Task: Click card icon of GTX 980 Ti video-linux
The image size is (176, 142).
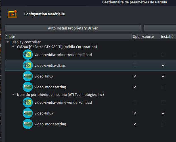Action: (28, 76)
